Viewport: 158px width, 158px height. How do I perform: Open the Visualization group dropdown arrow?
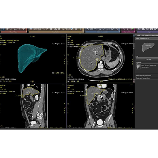coord(83,32)
